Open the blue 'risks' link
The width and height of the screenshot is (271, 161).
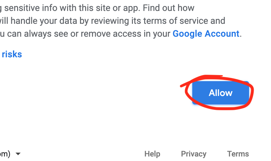click(x=12, y=54)
